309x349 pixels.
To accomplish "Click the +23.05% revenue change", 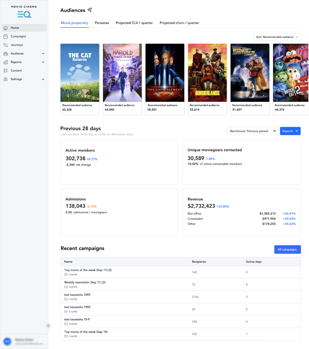I will coord(223,206).
